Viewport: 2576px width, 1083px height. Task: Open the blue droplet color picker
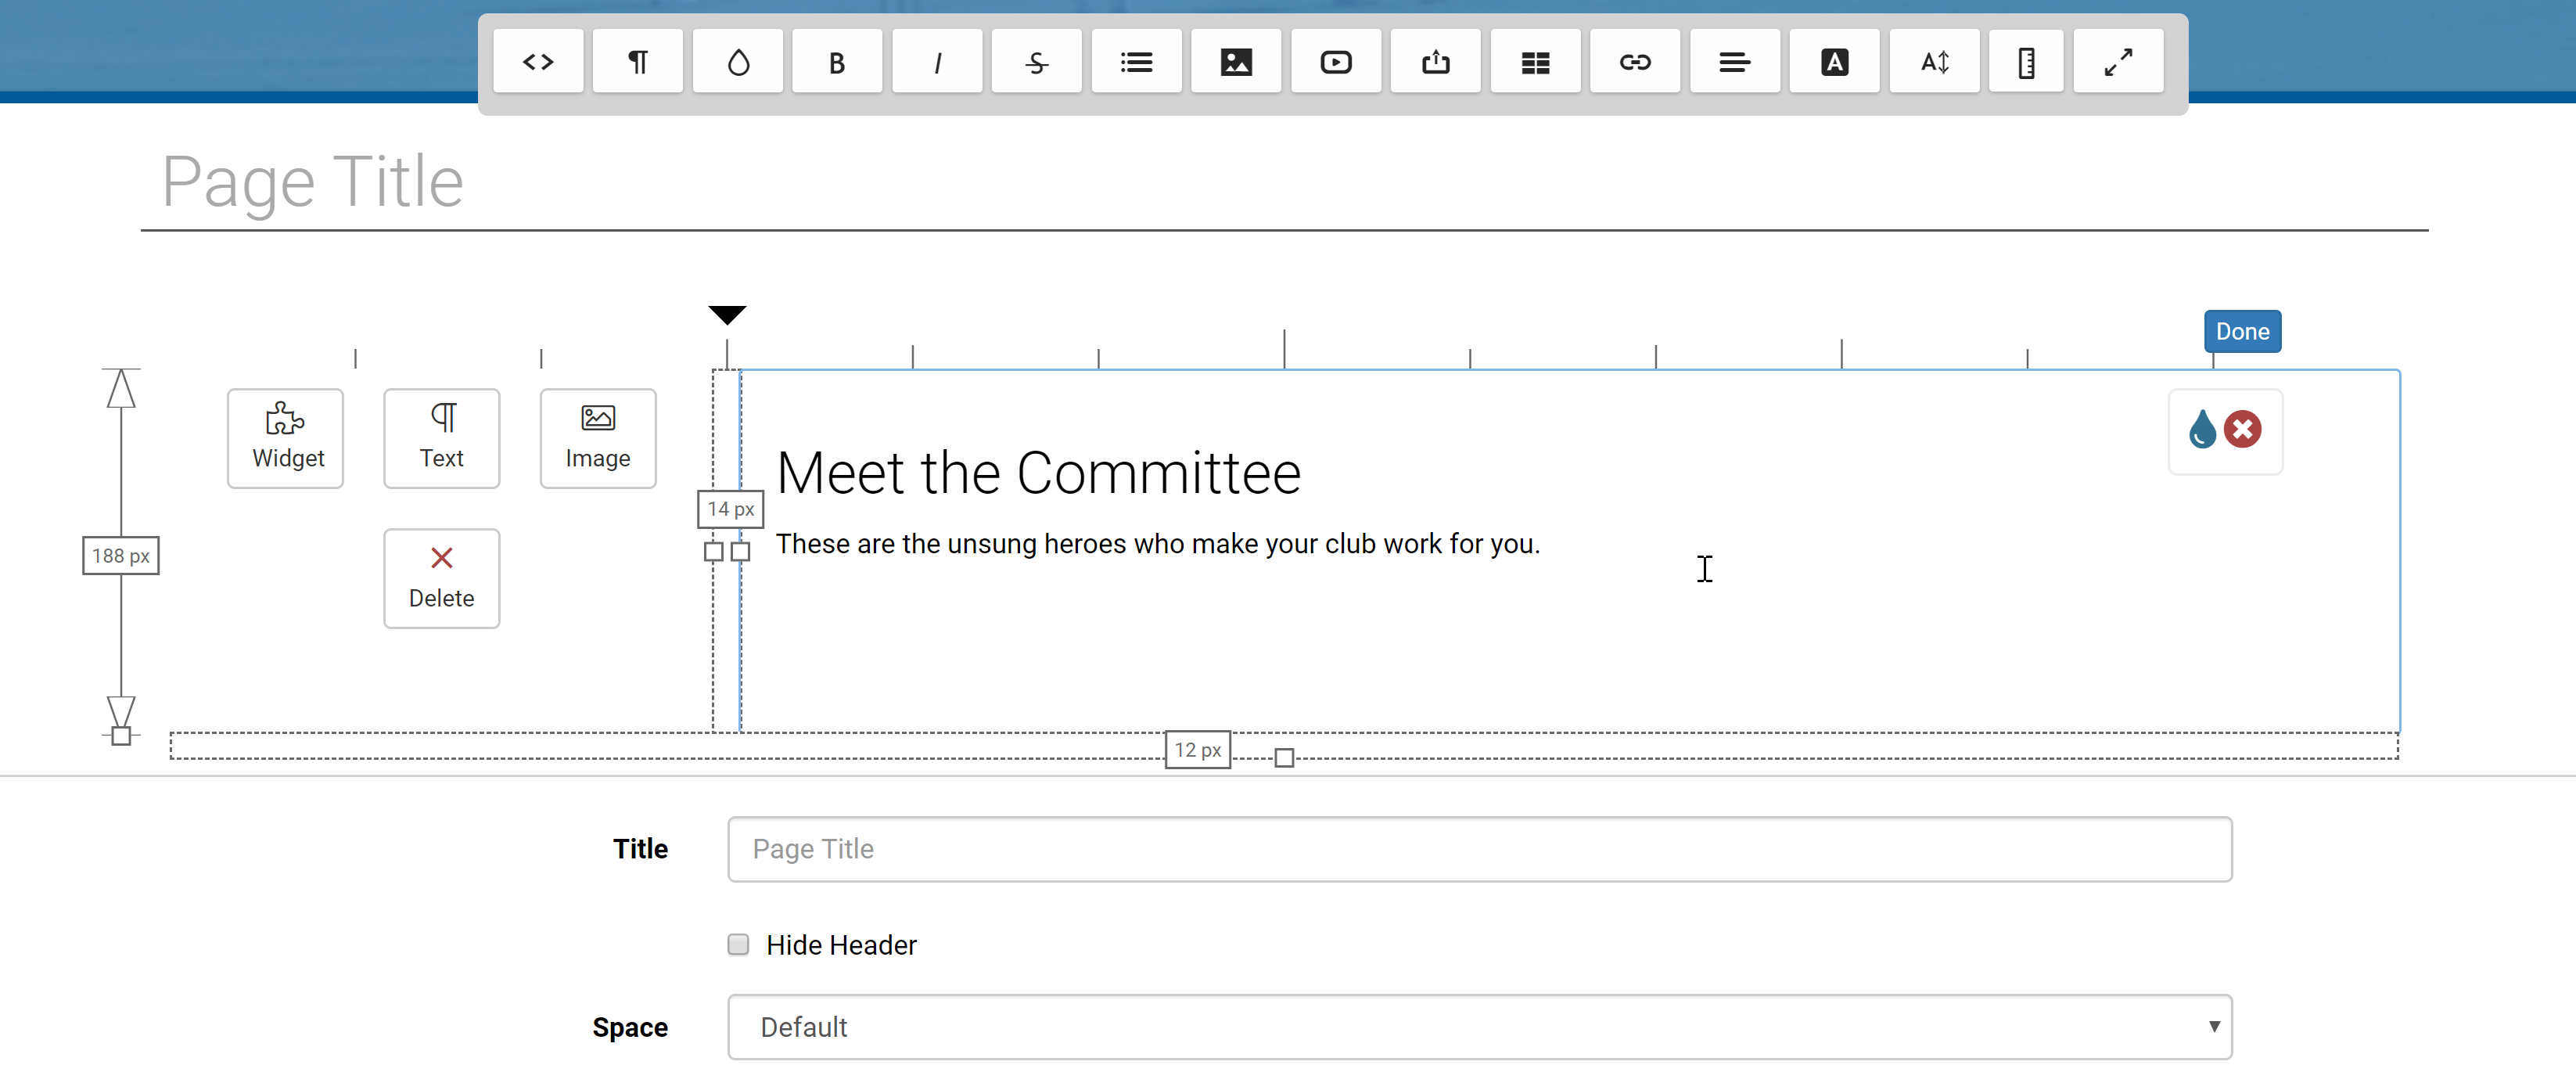(2202, 430)
